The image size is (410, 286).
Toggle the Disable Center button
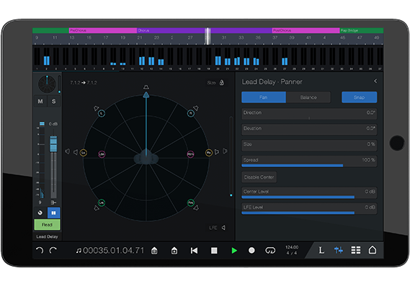pyautogui.click(x=259, y=177)
